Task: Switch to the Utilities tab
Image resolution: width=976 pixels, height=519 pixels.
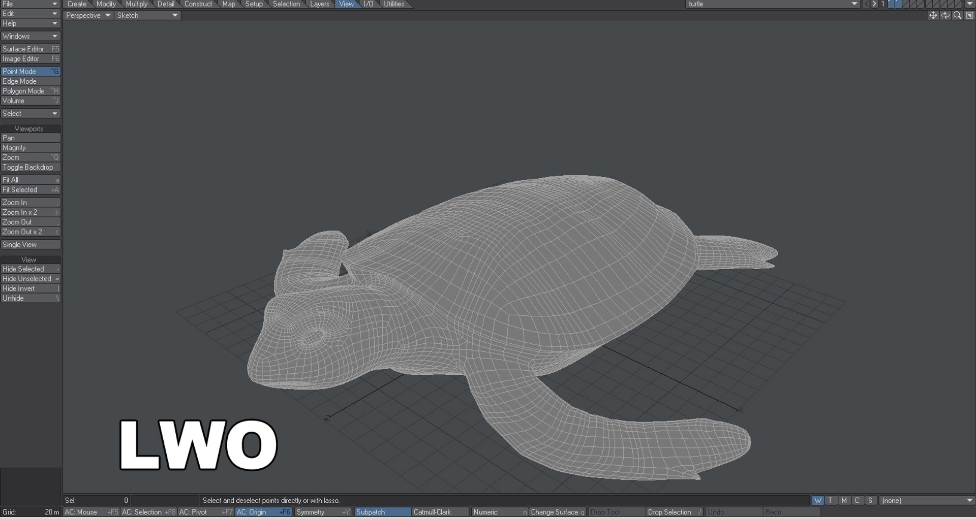Action: click(x=394, y=4)
